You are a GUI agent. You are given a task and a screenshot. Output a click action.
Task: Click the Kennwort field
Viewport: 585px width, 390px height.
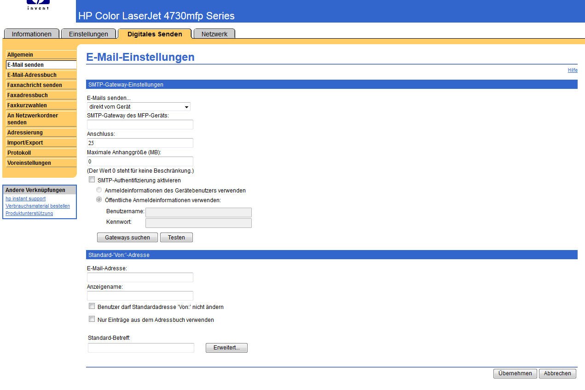(198, 223)
